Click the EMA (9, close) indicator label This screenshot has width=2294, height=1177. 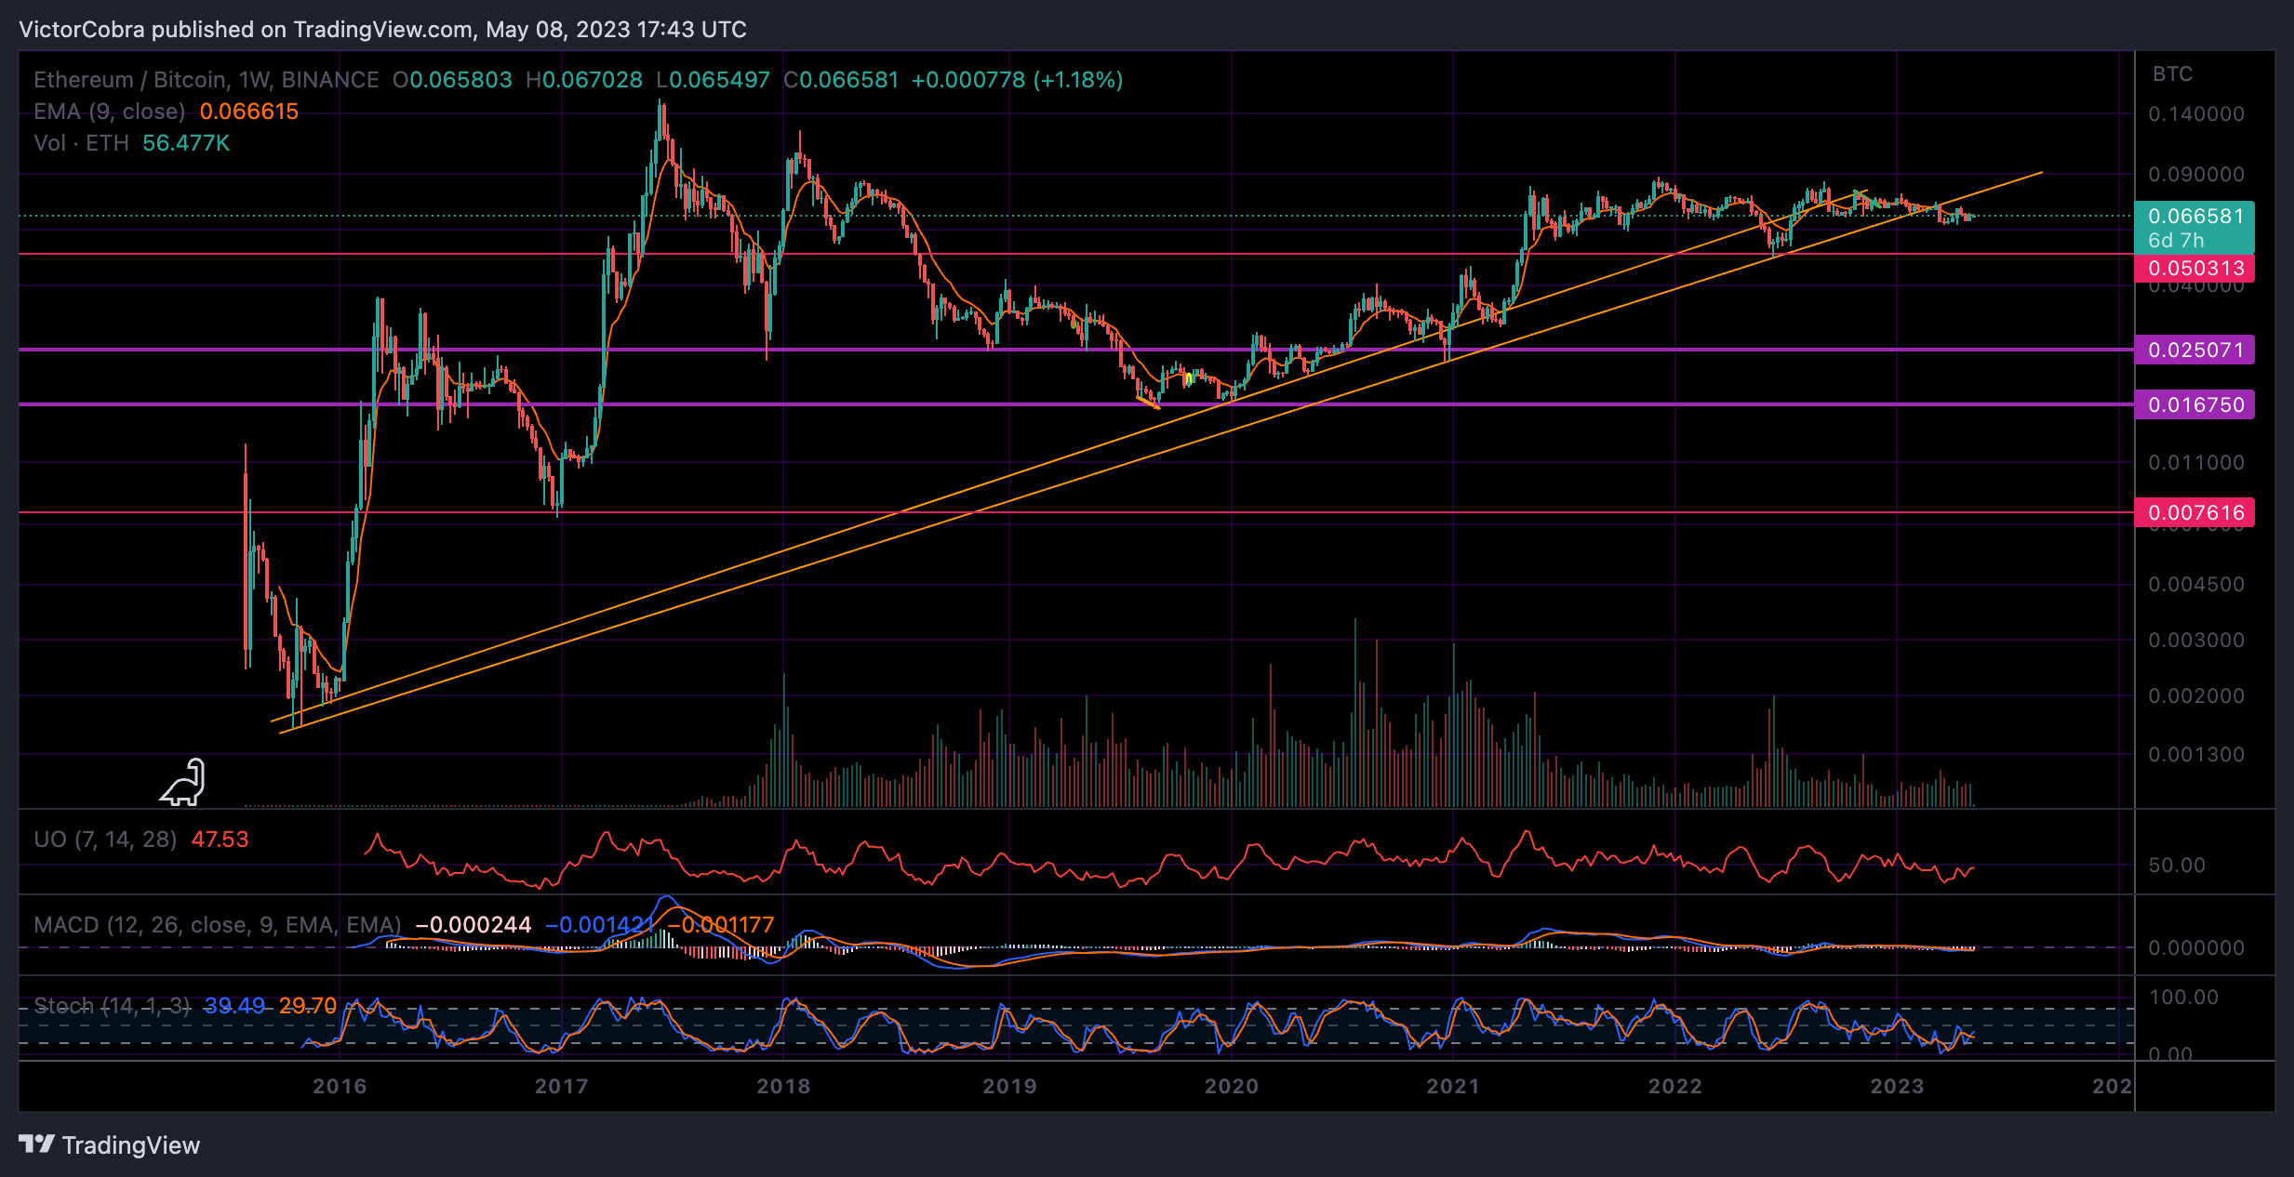coord(110,112)
